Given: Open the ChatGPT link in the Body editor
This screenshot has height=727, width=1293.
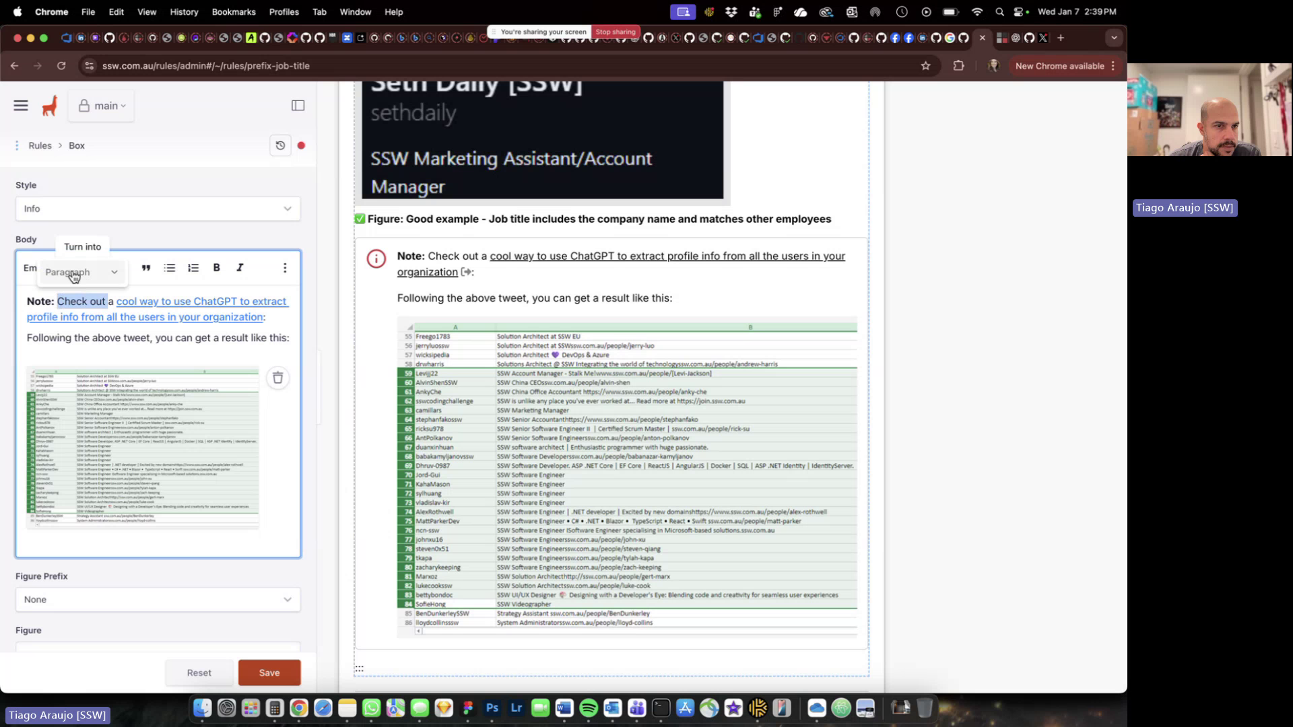Looking at the screenshot, I should 158,309.
